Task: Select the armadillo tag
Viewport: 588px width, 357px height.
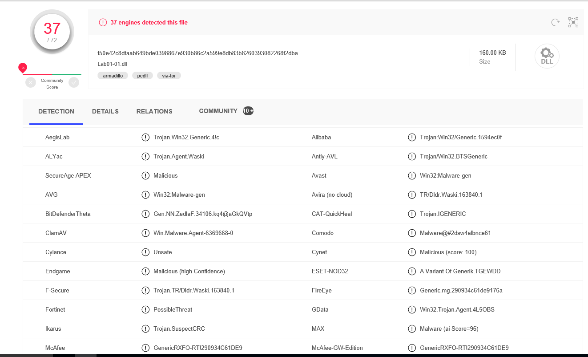Action: point(113,76)
